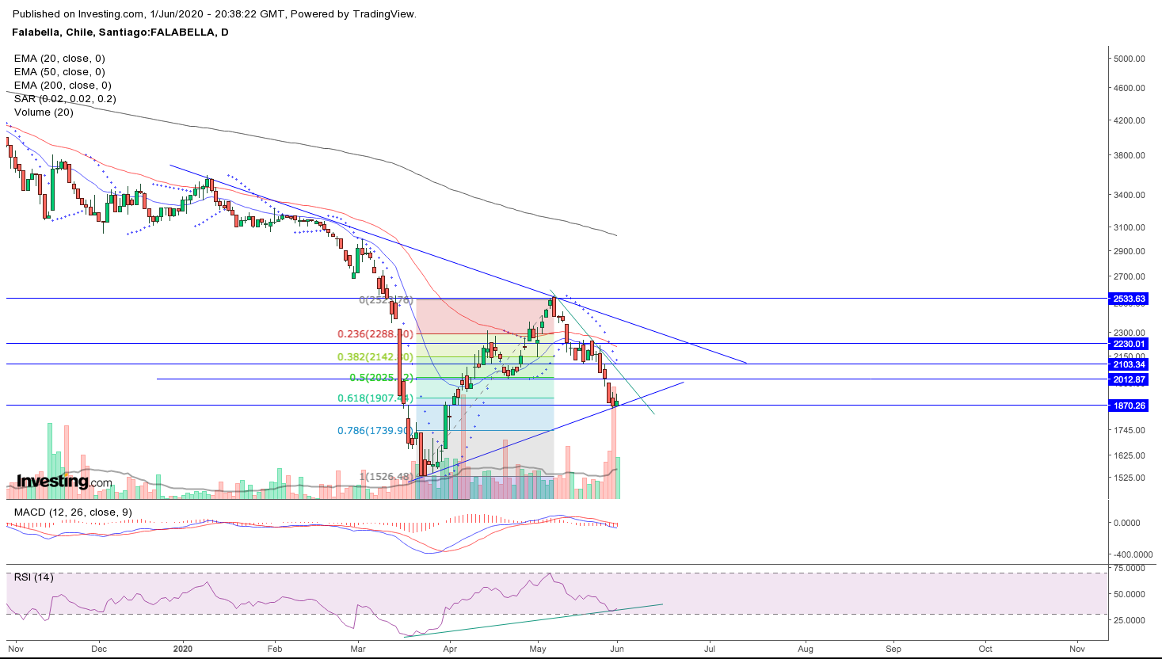This screenshot has width=1162, height=659.
Task: Select the Sep label on the time axis
Action: [894, 649]
